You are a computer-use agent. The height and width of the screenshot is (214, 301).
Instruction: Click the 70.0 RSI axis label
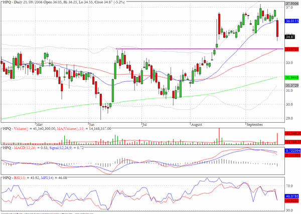pyautogui.click(x=289, y=186)
